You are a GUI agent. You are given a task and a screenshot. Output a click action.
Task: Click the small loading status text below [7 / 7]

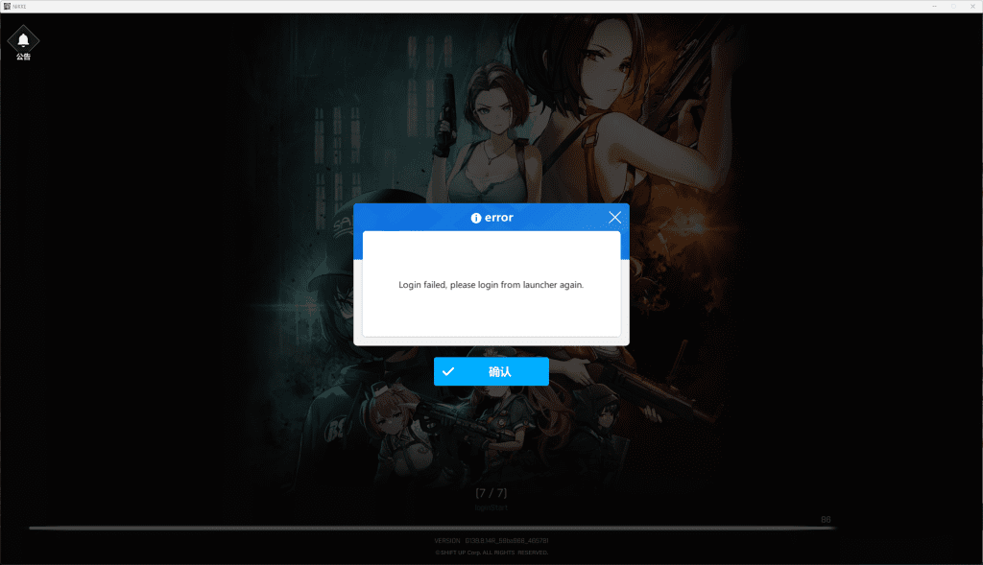pyautogui.click(x=491, y=506)
